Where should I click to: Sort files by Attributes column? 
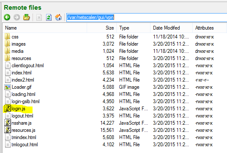(x=210, y=28)
